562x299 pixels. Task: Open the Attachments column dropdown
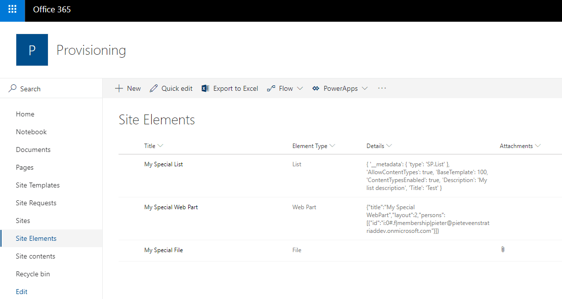[538, 146]
